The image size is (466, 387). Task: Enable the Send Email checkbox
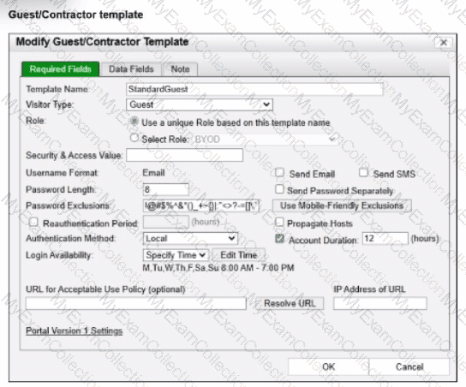pyautogui.click(x=279, y=173)
